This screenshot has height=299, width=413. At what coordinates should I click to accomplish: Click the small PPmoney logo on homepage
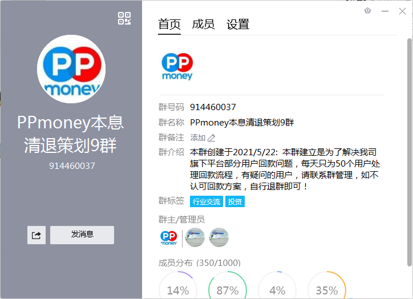pyautogui.click(x=177, y=66)
